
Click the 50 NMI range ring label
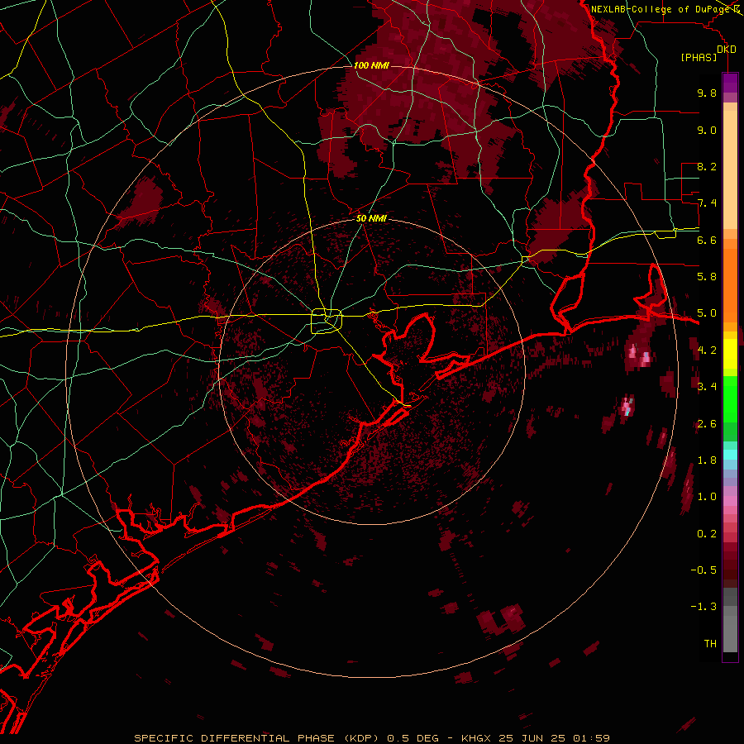(x=371, y=219)
